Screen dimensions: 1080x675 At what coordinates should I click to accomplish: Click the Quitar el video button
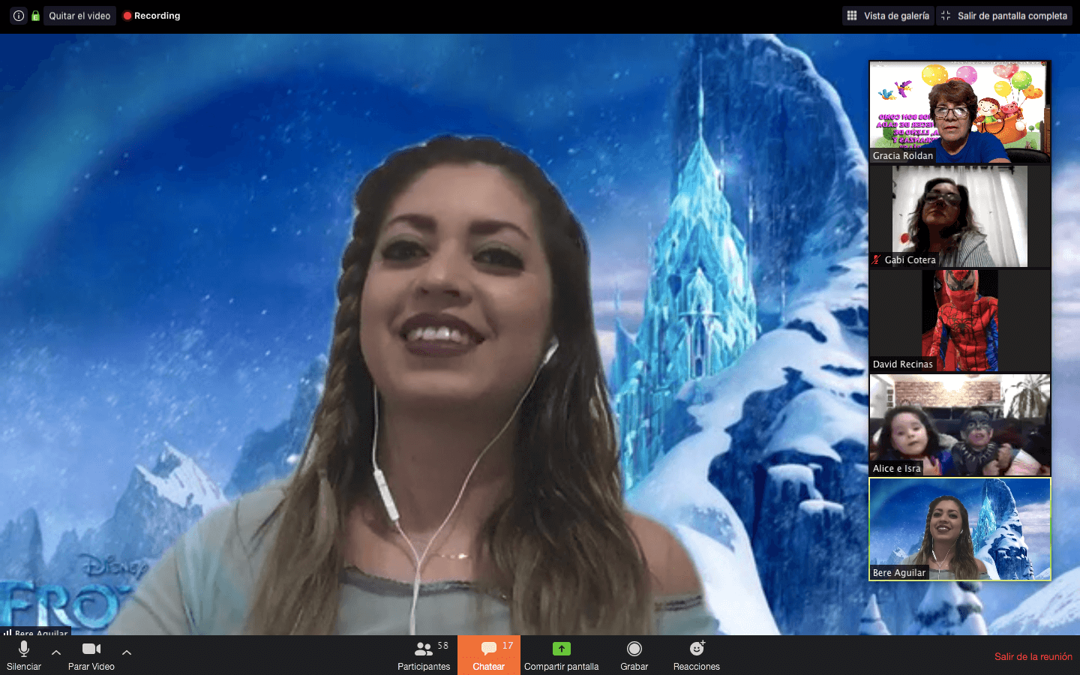click(79, 16)
